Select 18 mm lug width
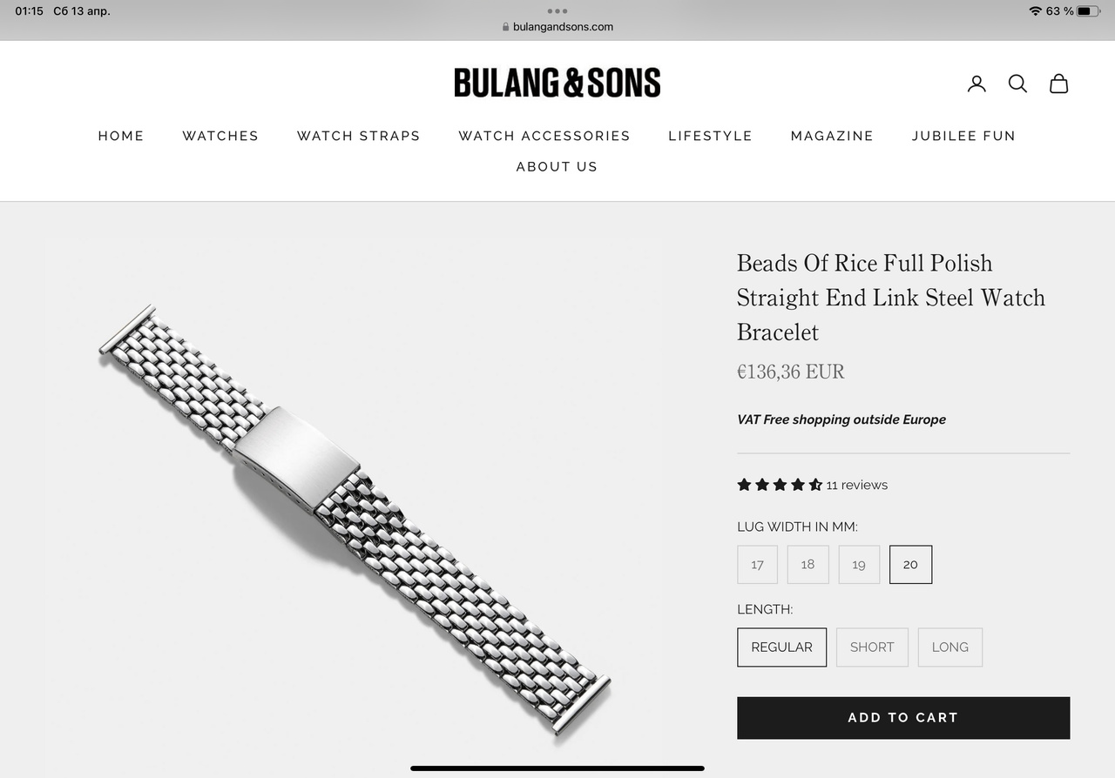The height and width of the screenshot is (778, 1115). click(808, 565)
